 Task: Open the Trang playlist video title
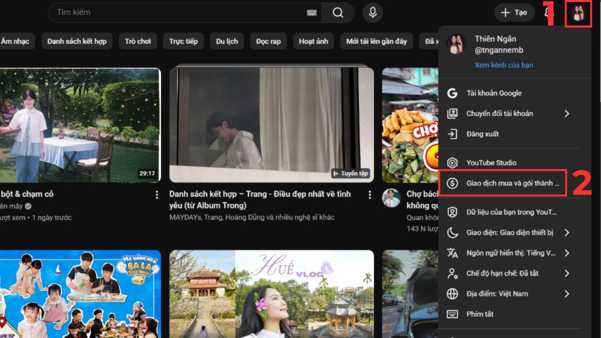point(260,199)
